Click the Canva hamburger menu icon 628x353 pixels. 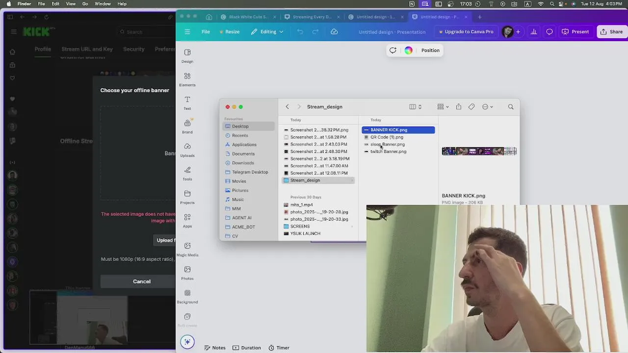click(x=187, y=32)
